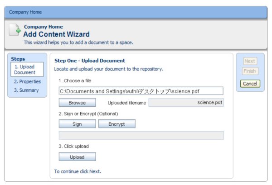Click the Encrypt button
The height and width of the screenshot is (185, 272).
coord(117,124)
